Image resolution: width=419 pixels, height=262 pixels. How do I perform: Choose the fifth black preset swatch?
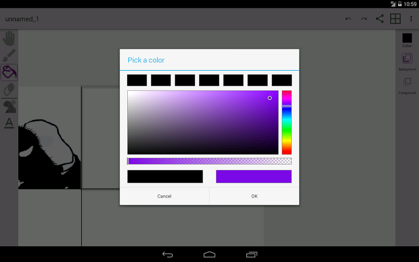point(233,80)
